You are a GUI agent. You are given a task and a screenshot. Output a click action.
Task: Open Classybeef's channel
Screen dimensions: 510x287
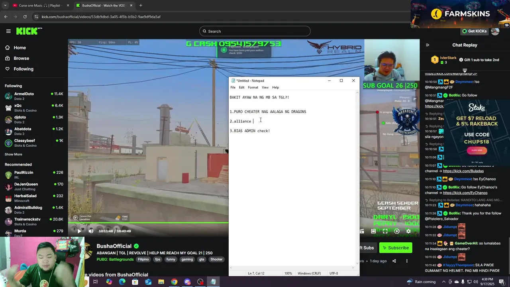[x=34, y=143]
